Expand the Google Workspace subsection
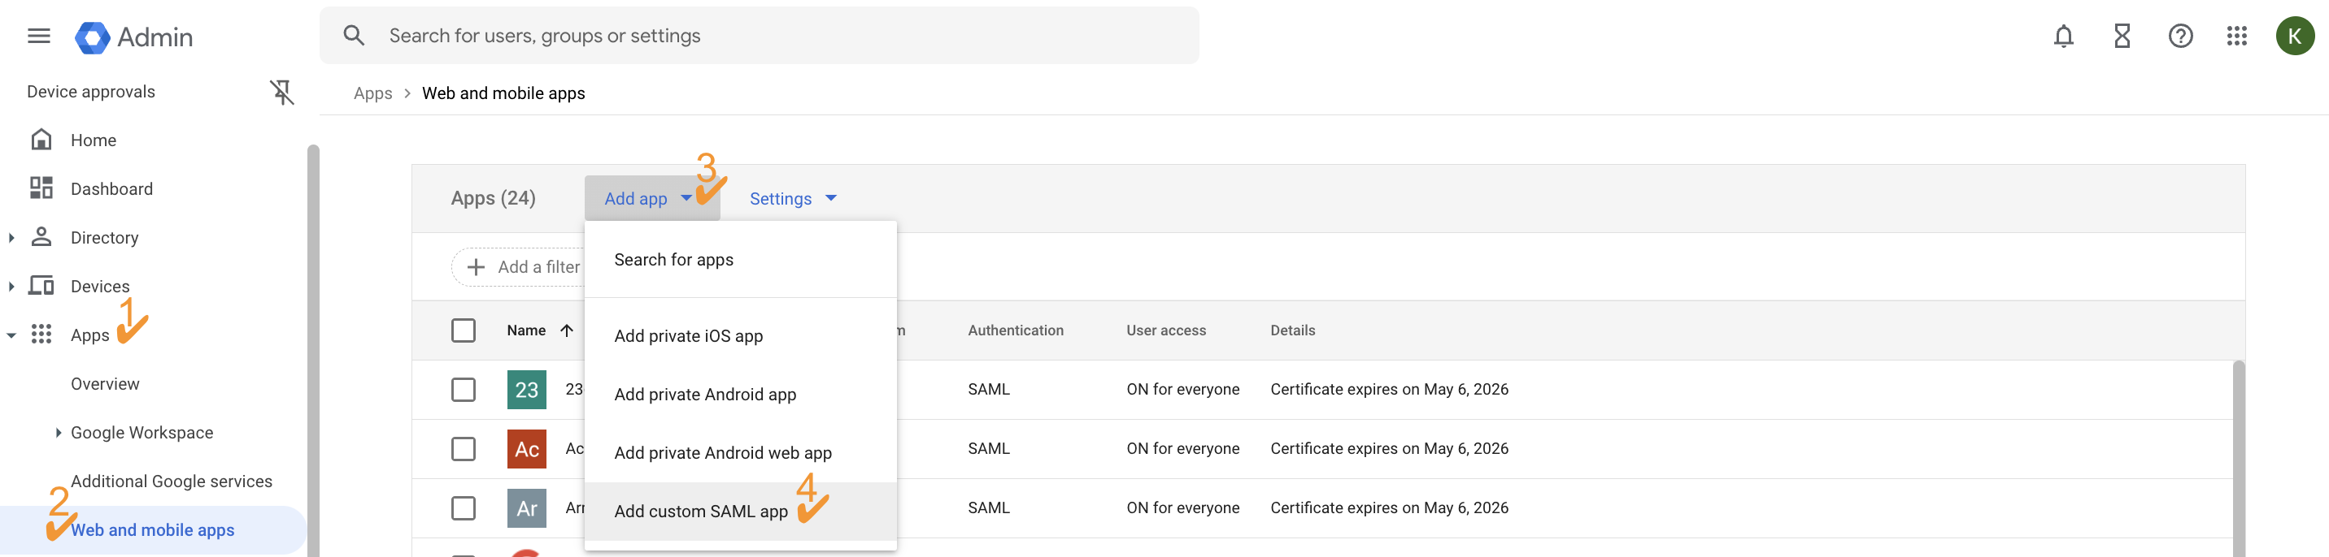The height and width of the screenshot is (557, 2329). (59, 433)
